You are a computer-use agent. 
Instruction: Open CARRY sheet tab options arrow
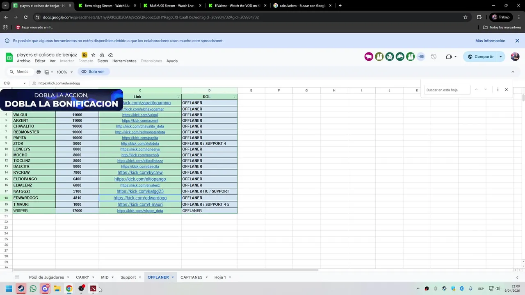[x=93, y=277]
